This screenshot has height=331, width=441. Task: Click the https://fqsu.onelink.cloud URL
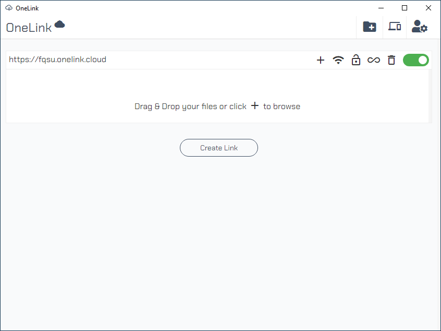(58, 60)
